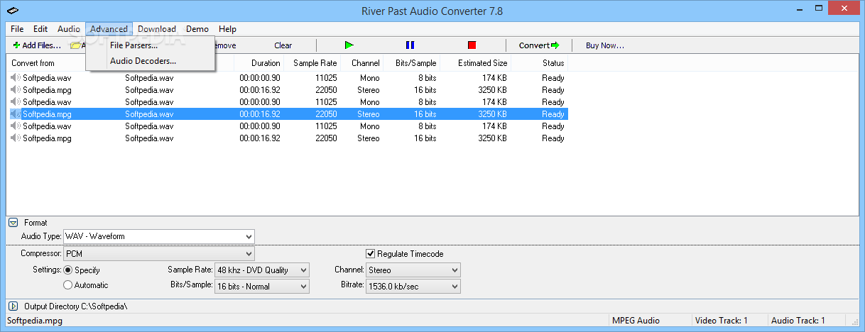865x332 pixels.
Task: Click the Buy Now... button
Action: click(604, 45)
